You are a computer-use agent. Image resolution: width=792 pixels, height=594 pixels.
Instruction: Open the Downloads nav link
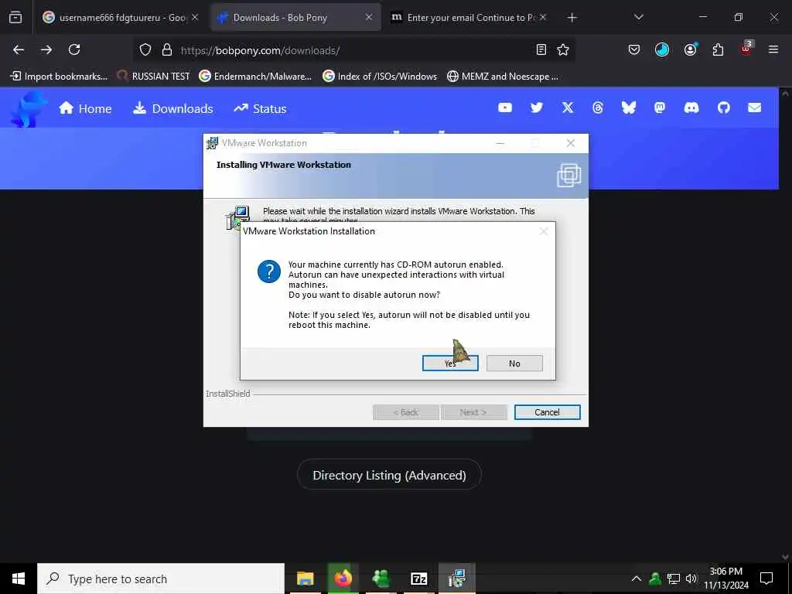coord(172,108)
